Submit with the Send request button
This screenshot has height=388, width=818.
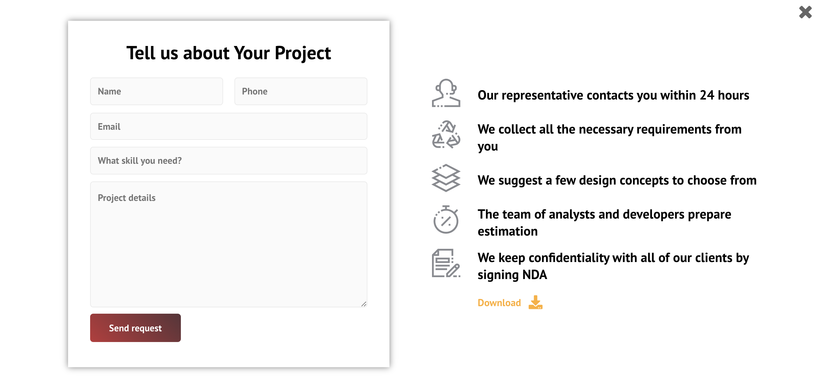135,328
